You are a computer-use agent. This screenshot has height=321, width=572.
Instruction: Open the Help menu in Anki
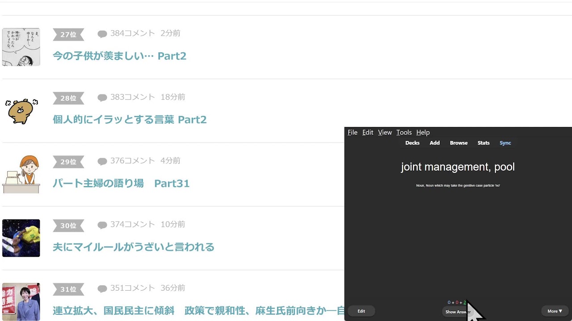423,132
